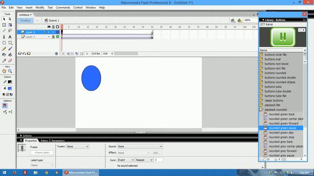Switch to the Filters tab
Screen dimensions: 314x176
[45, 141]
